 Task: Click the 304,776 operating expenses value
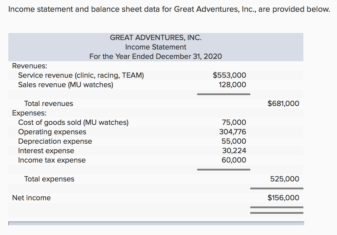click(232, 132)
